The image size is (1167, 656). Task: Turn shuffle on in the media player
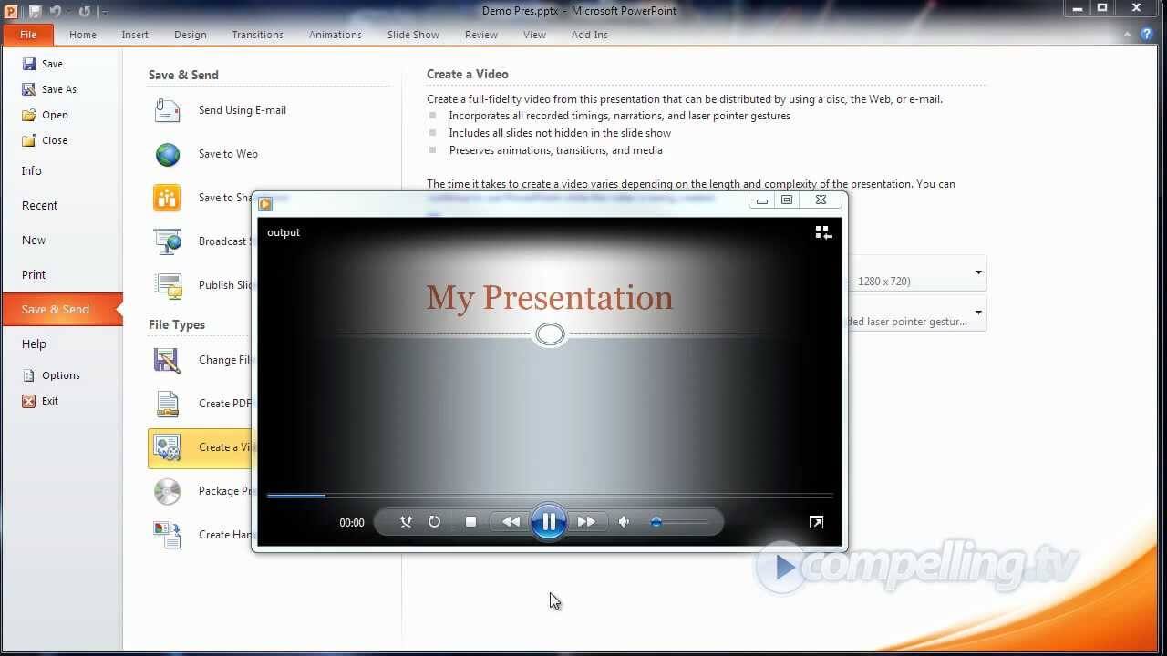(x=407, y=522)
